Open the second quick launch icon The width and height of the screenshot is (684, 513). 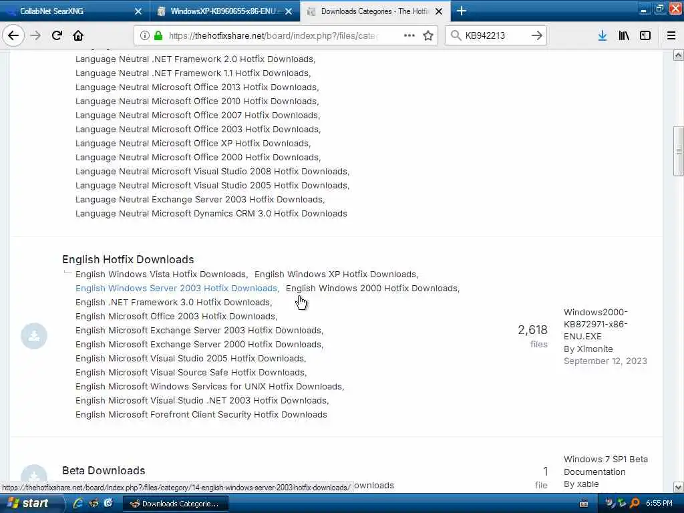tap(94, 503)
